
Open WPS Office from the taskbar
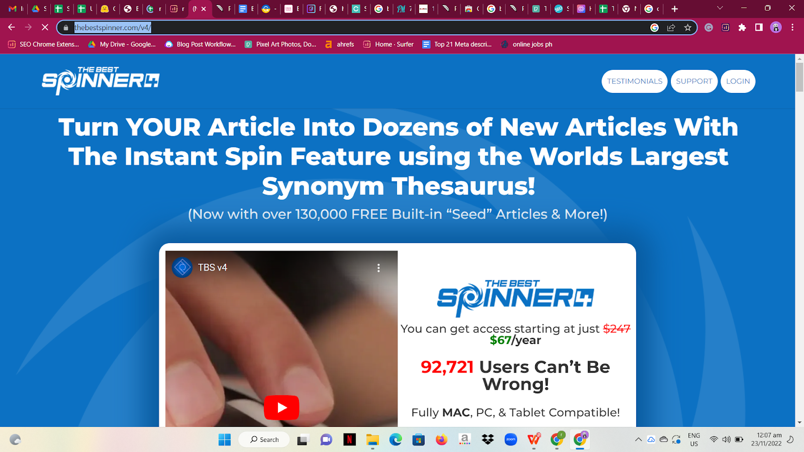tap(534, 440)
